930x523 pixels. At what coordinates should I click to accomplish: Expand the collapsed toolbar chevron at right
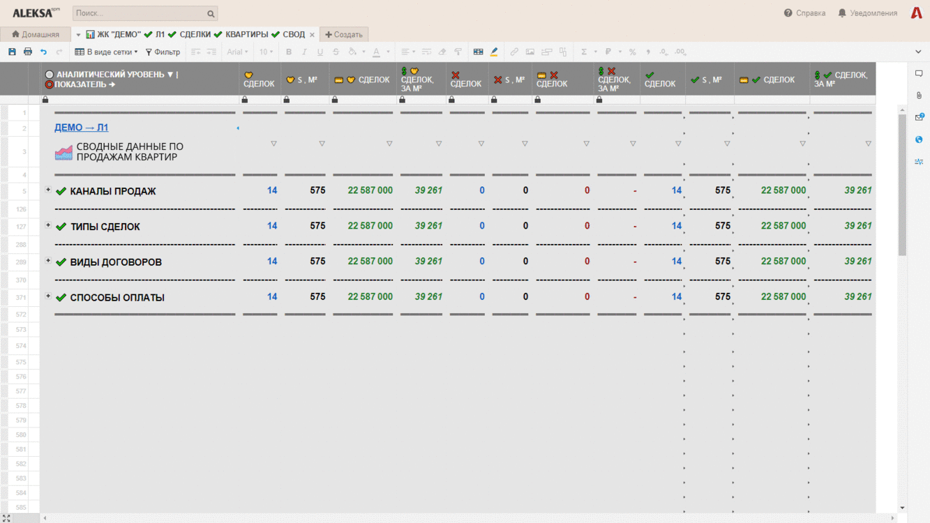[x=918, y=52]
